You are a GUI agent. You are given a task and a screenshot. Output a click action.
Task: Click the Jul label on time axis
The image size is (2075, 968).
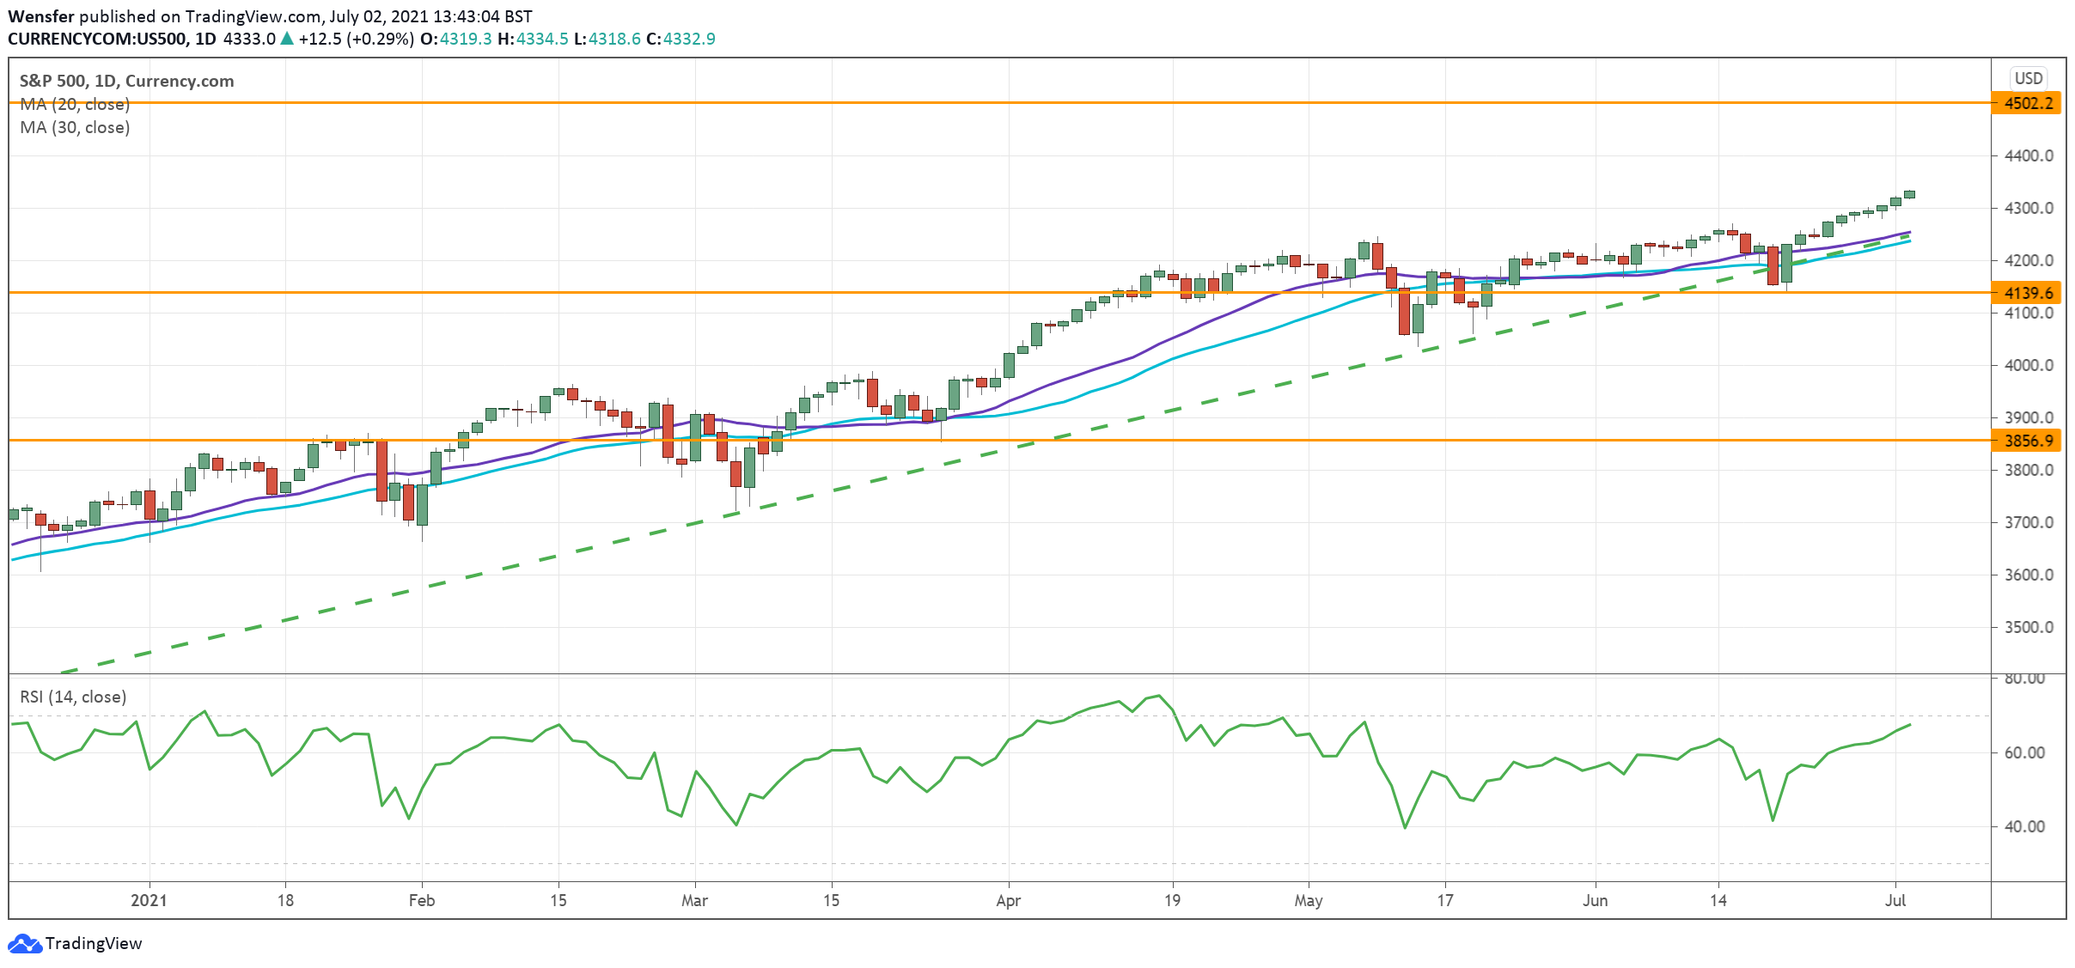pyautogui.click(x=1895, y=900)
